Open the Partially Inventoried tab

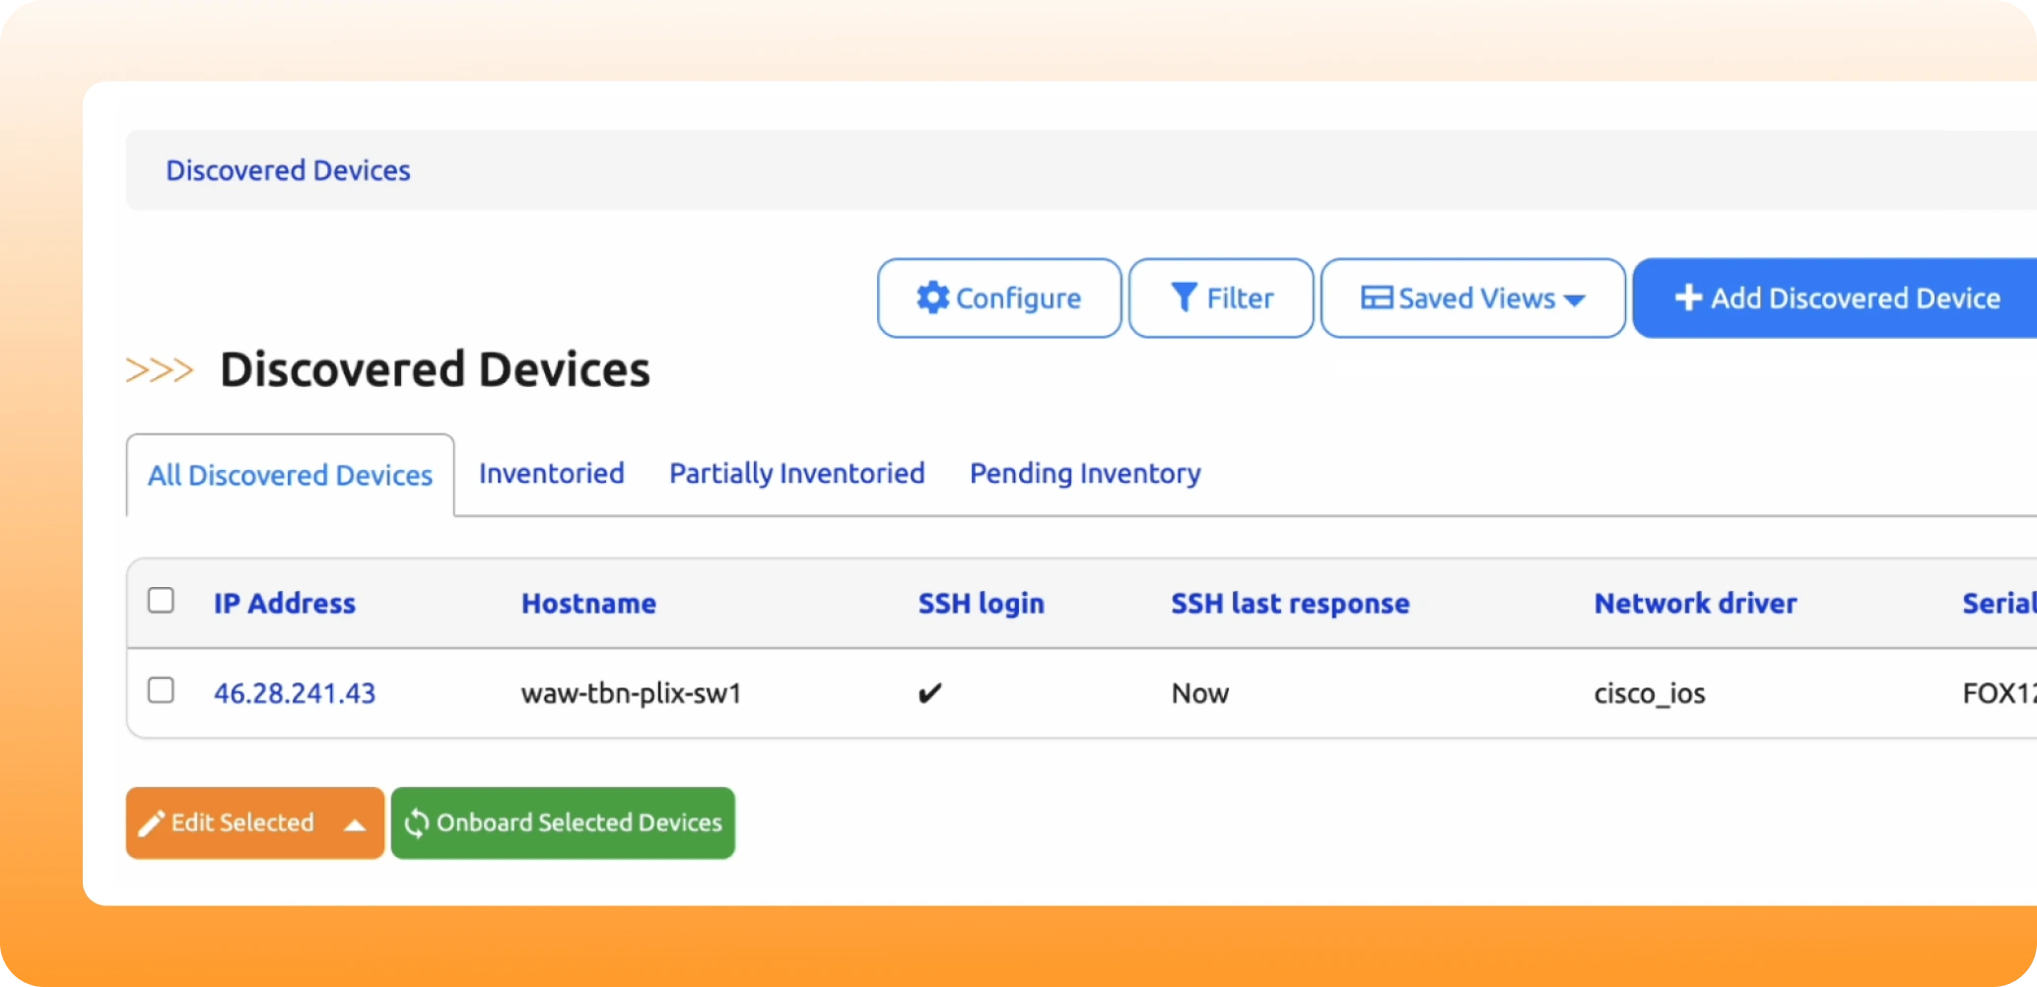[796, 474]
